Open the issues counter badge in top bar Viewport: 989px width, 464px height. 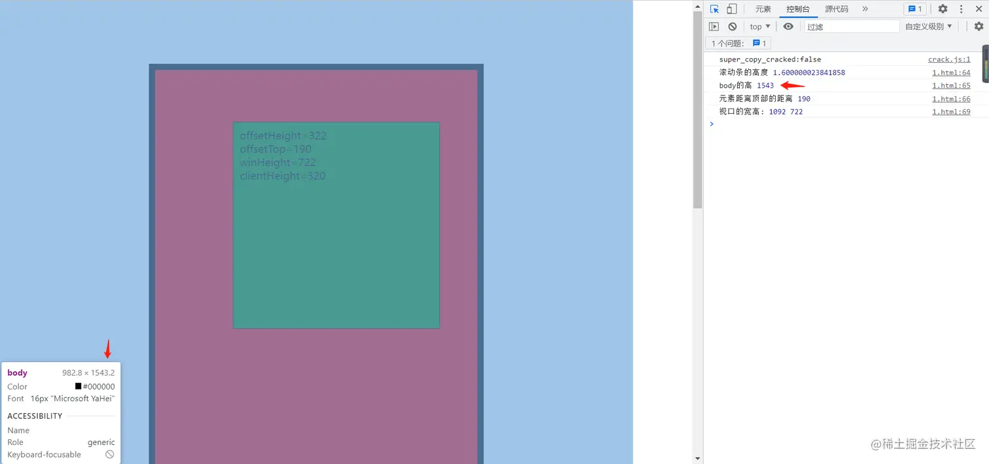914,9
